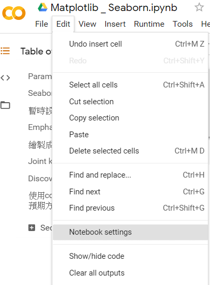Choose Undo insert cell
Image resolution: width=210 pixels, height=285 pixels.
coord(130,44)
